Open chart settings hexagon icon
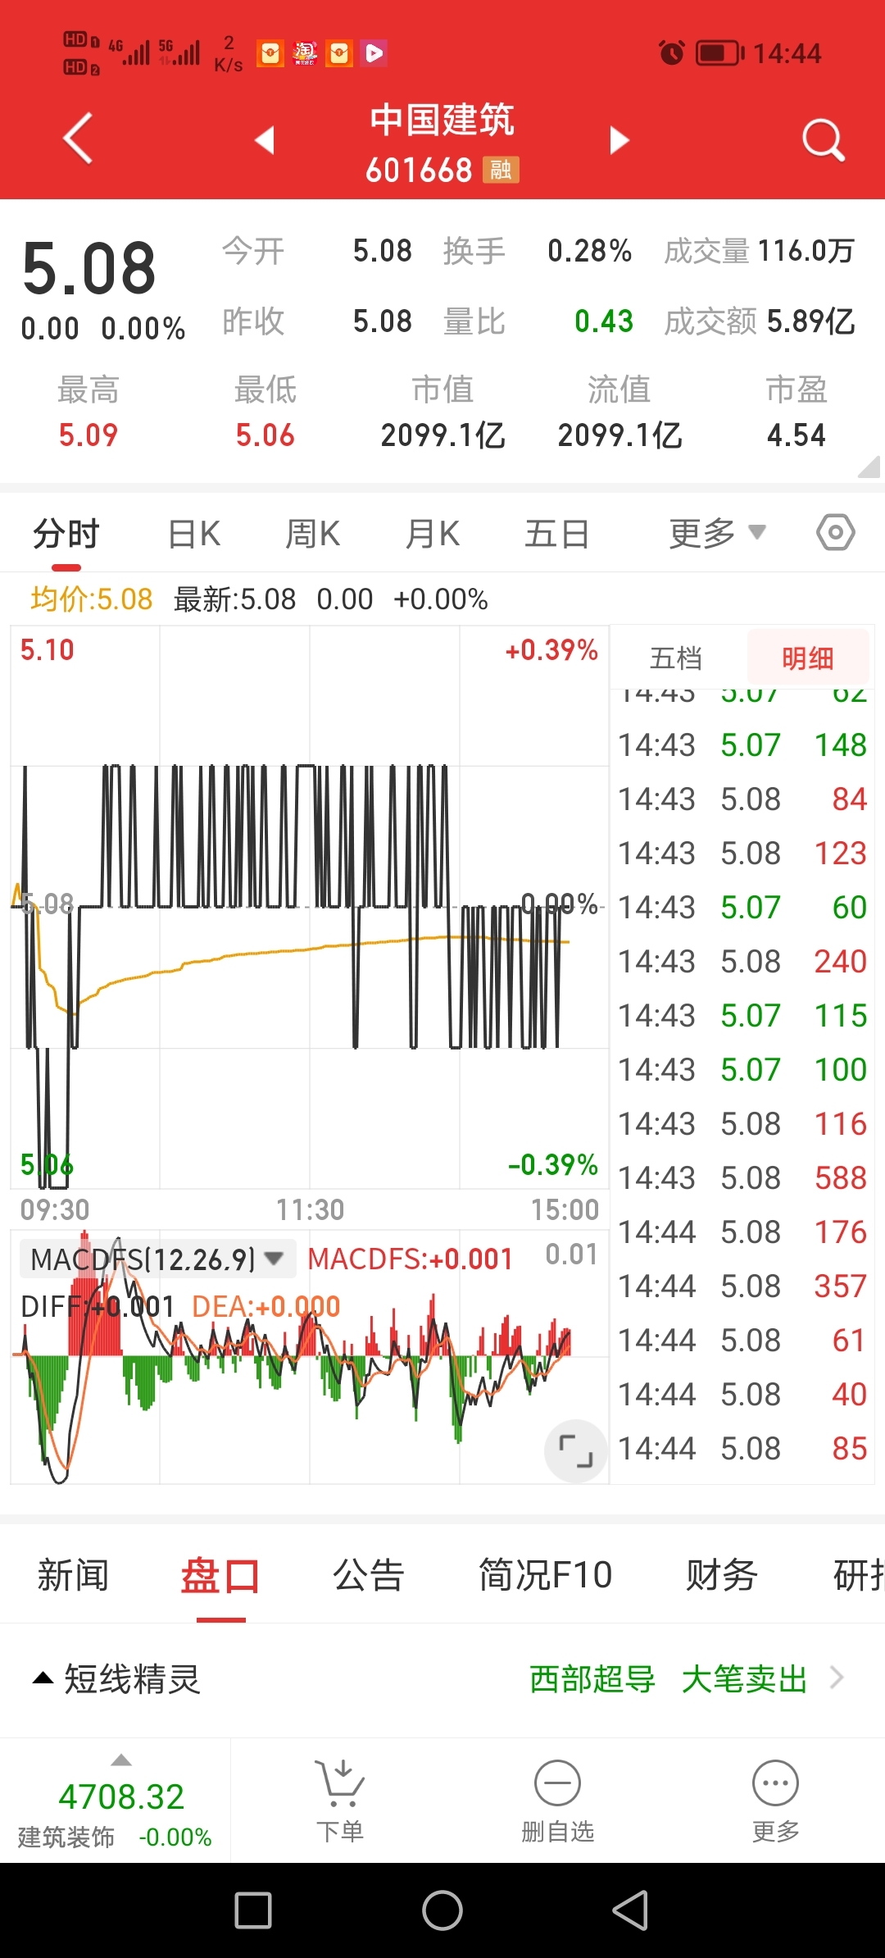 (835, 533)
